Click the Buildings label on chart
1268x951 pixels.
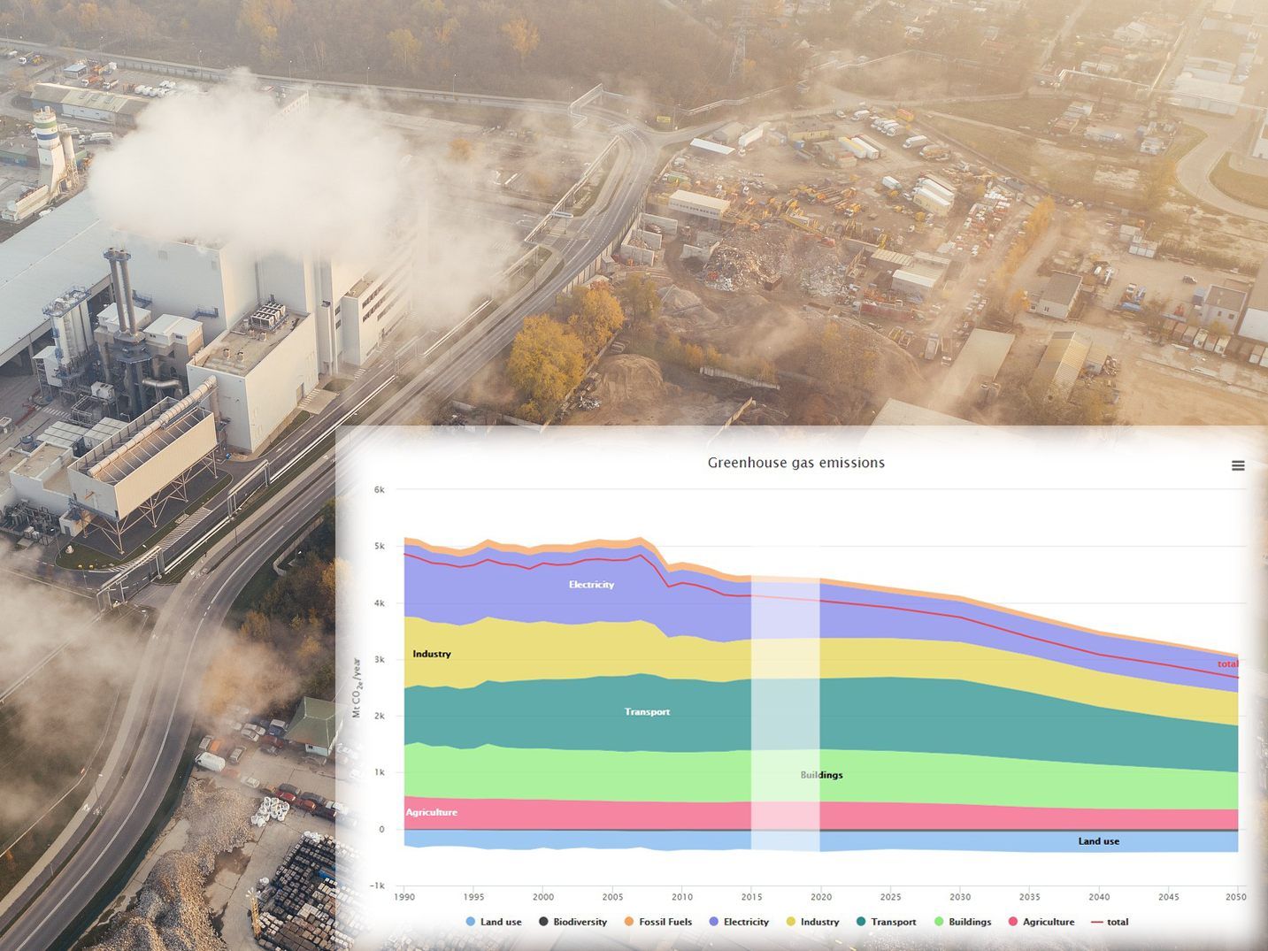tap(821, 775)
